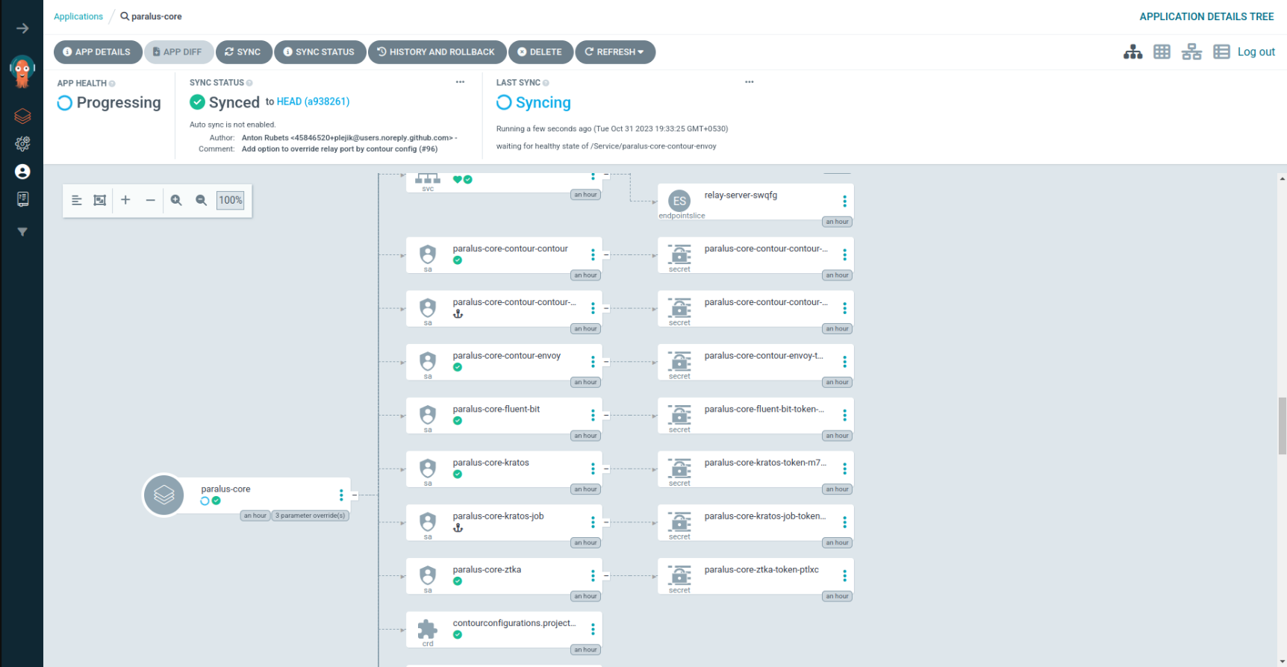Viewport: 1287px width, 667px height.
Task: Switch to pods grid view icon
Action: click(1162, 51)
